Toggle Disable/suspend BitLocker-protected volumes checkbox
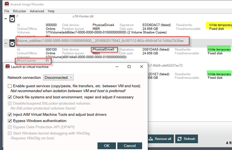The height and width of the screenshot is (150, 232). [x=10, y=103]
